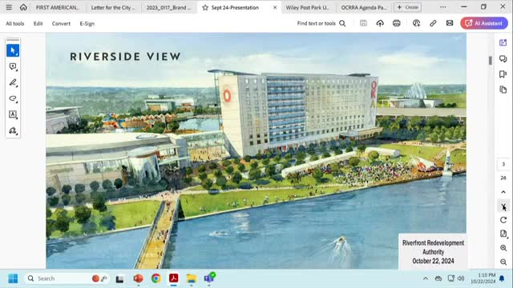The image size is (513, 288).
Task: Zoom out of the page
Action: (x=503, y=262)
